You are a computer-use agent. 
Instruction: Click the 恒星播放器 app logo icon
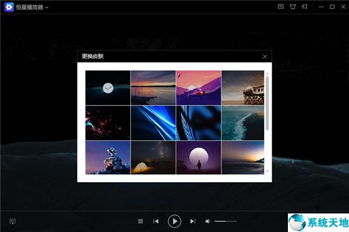click(x=9, y=7)
